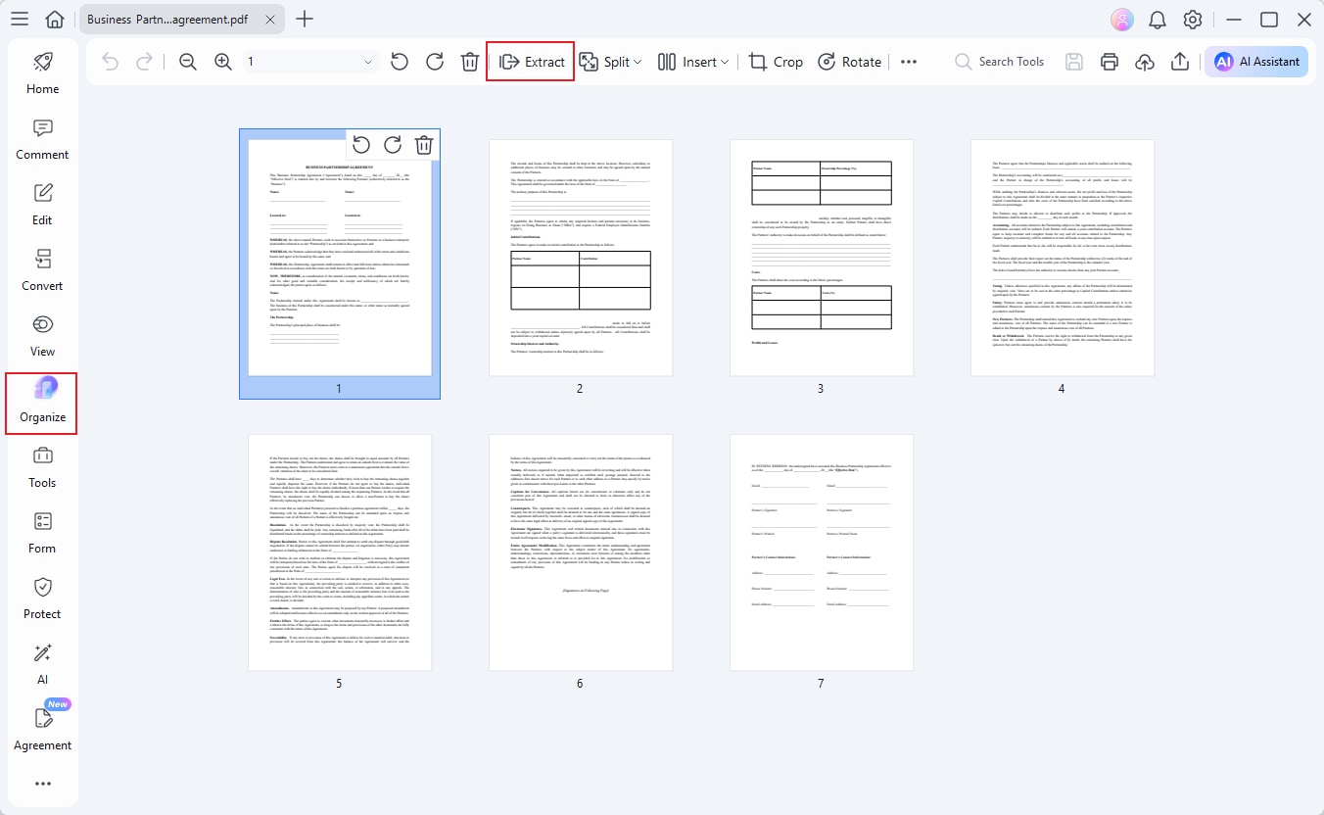1324x815 pixels.
Task: Open the Insert dropdown
Action: click(x=693, y=62)
